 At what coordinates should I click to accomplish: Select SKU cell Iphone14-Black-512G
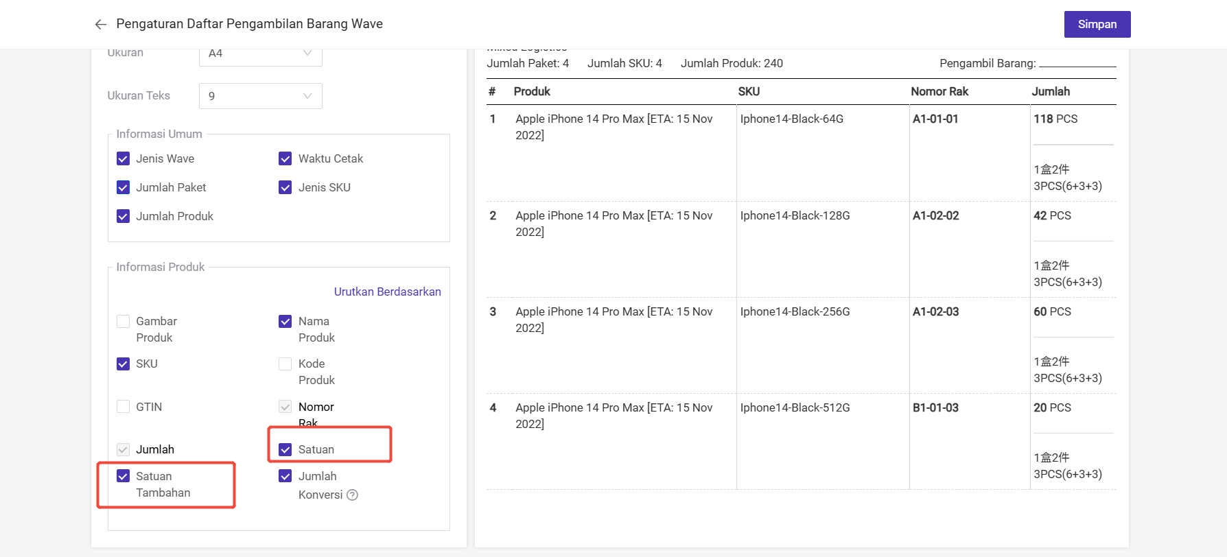tap(795, 407)
